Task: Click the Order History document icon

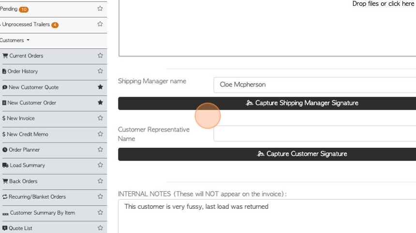Action: click(4, 72)
